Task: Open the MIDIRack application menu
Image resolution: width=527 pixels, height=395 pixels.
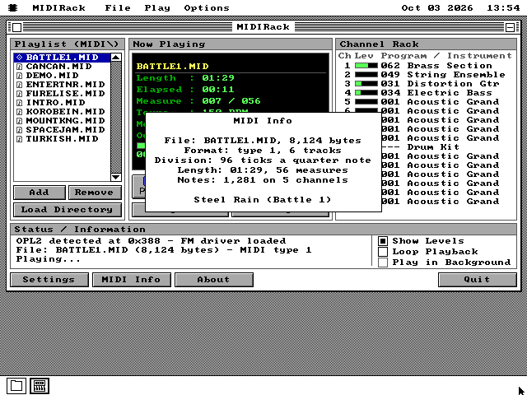Action: coord(59,7)
